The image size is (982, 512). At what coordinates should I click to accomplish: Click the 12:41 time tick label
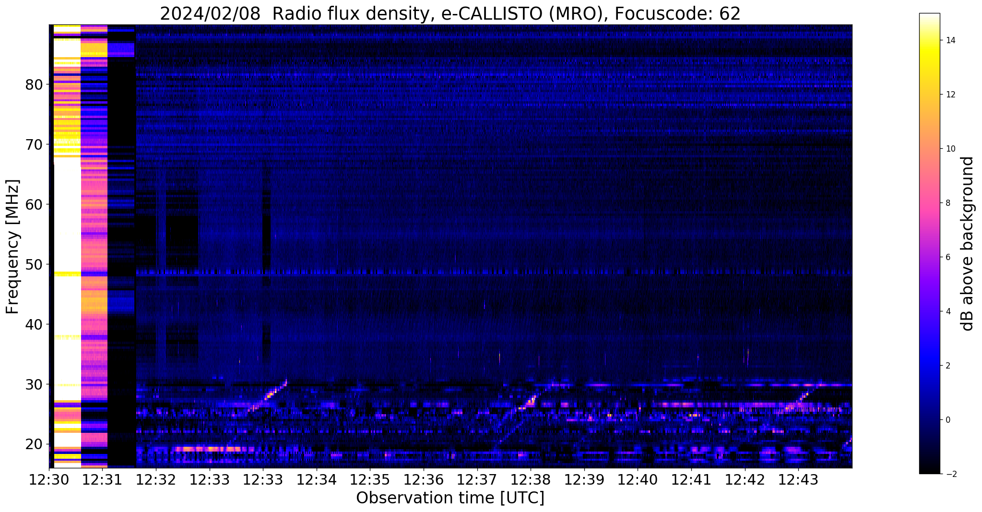691,479
